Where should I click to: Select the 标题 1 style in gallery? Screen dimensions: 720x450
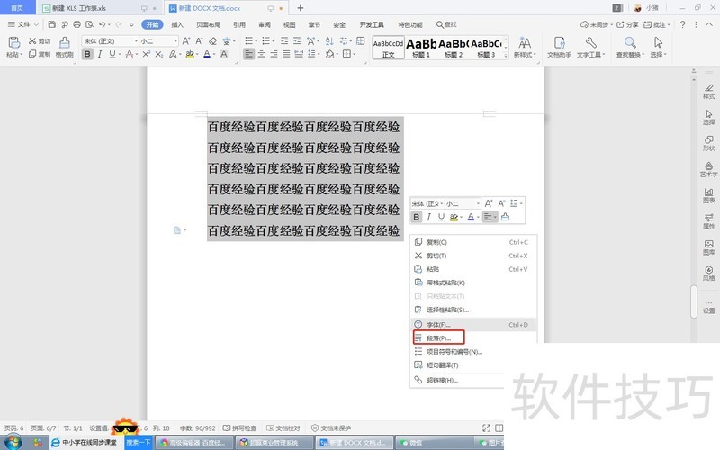[x=421, y=46]
